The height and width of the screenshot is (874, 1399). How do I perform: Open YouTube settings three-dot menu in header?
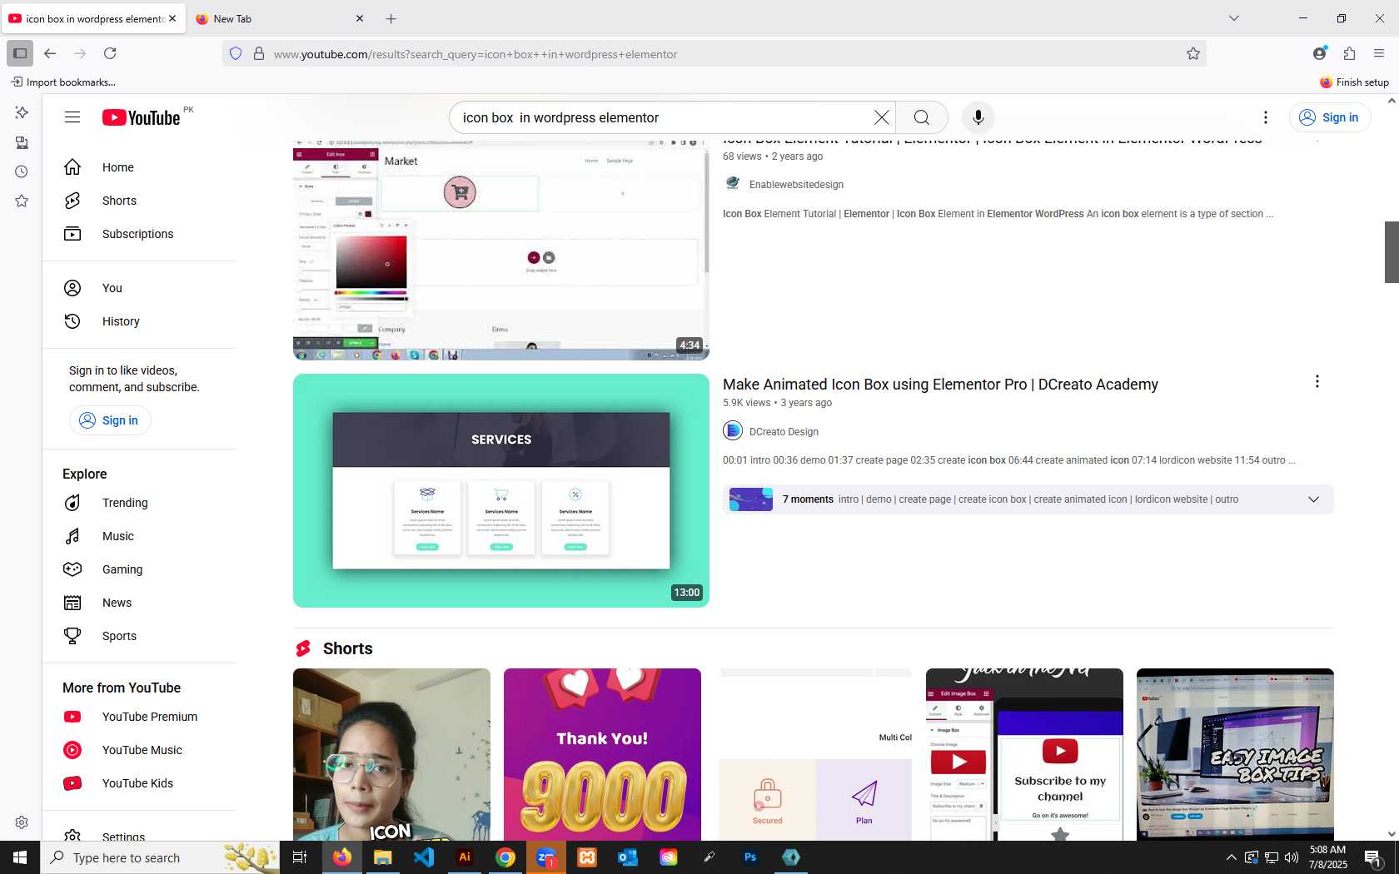[x=1265, y=117]
